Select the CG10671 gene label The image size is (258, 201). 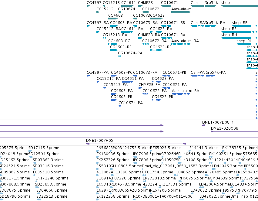(169, 3)
